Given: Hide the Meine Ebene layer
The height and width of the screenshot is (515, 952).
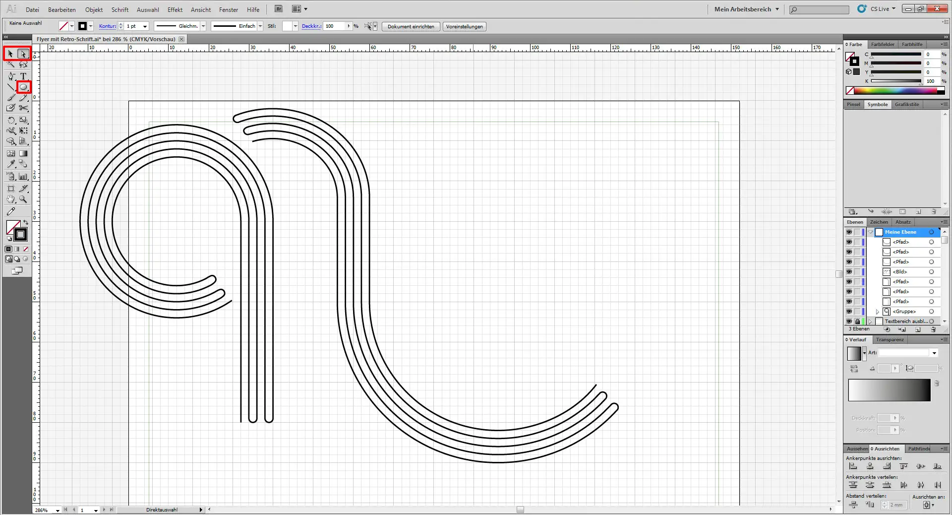Looking at the screenshot, I should [x=849, y=232].
